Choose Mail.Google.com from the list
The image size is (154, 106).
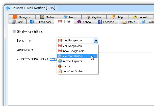[78, 46]
